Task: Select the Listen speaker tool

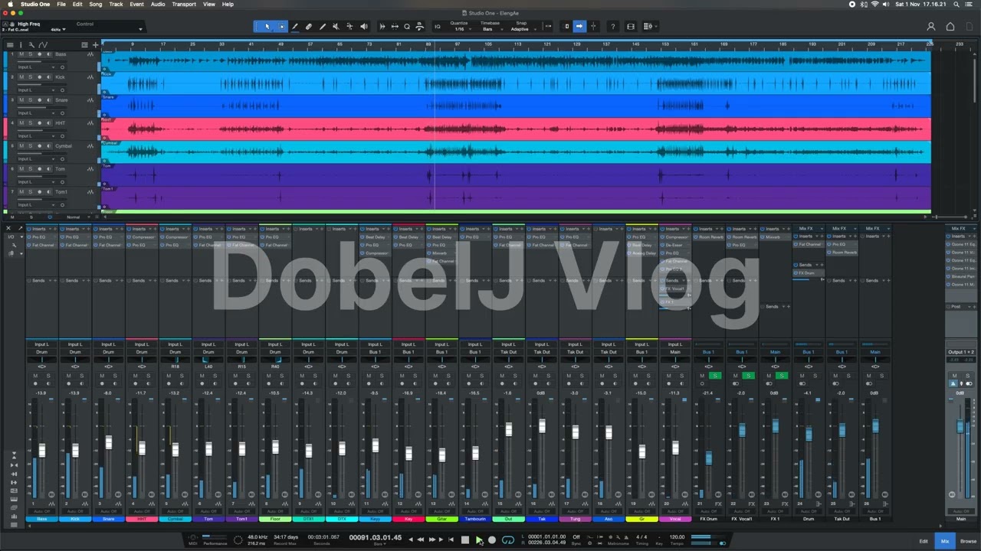Action: (x=363, y=27)
